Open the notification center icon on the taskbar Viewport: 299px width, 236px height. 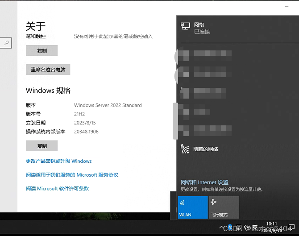291,227
